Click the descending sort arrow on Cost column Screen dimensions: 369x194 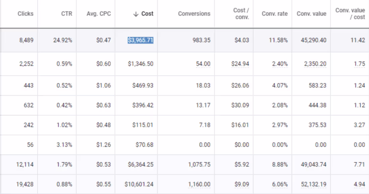click(136, 14)
